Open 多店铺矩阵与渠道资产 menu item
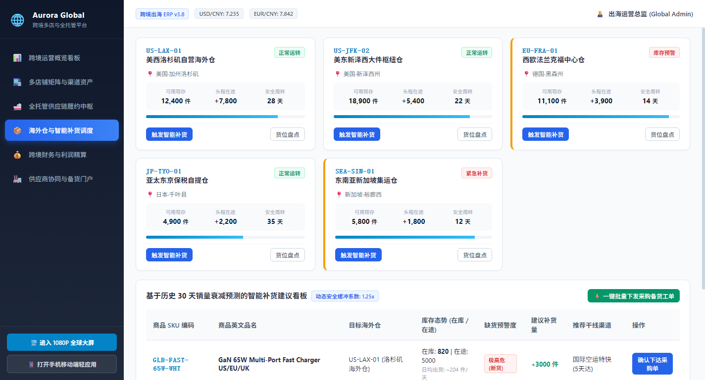This screenshot has height=380, width=705. point(62,82)
